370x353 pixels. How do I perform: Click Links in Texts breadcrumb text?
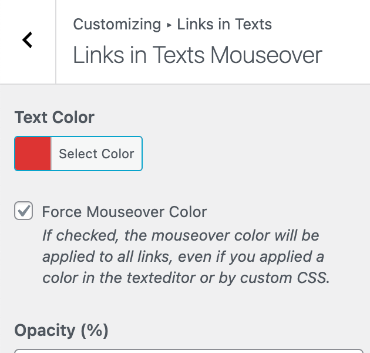(x=224, y=25)
